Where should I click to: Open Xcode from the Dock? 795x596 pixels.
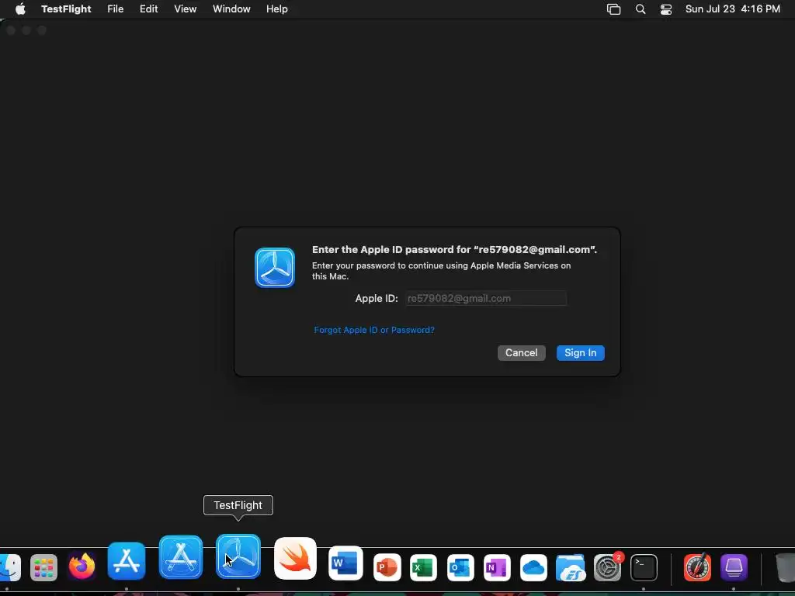point(181,557)
